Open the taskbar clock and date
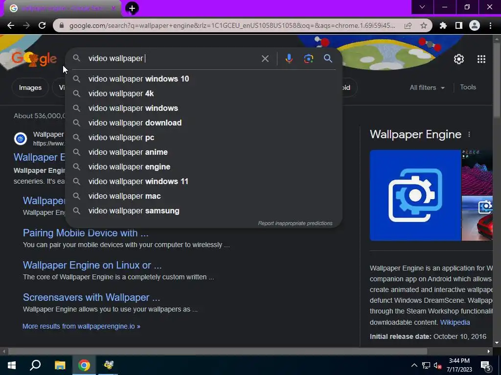The width and height of the screenshot is (501, 375). click(459, 365)
